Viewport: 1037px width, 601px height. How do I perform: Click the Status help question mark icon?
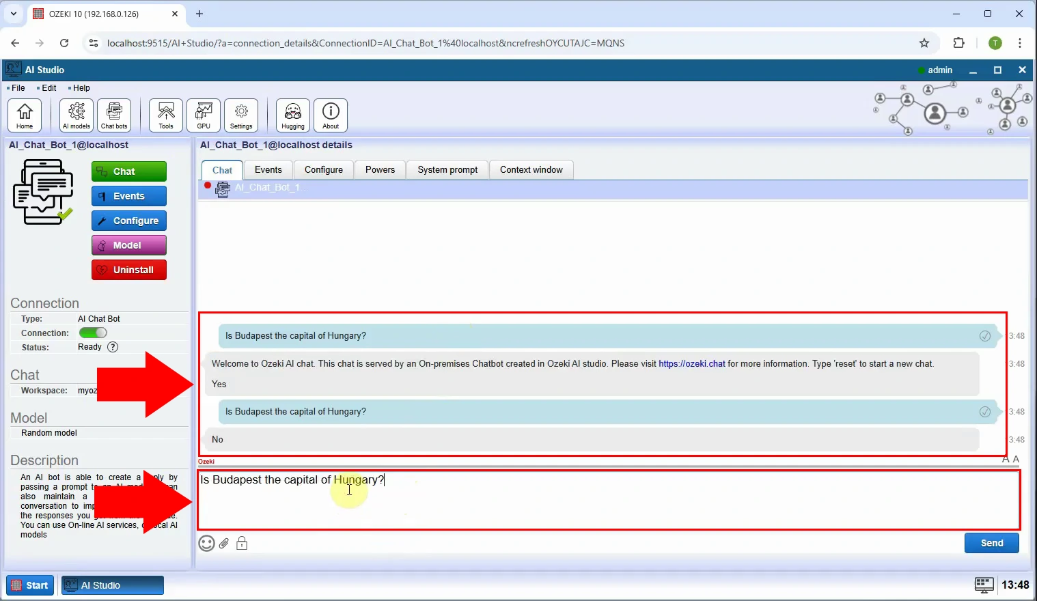(113, 347)
